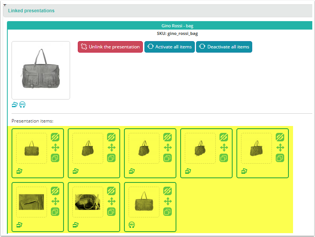Click copy icon on the 360 item
This screenshot has width=315, height=237.
(168, 212)
